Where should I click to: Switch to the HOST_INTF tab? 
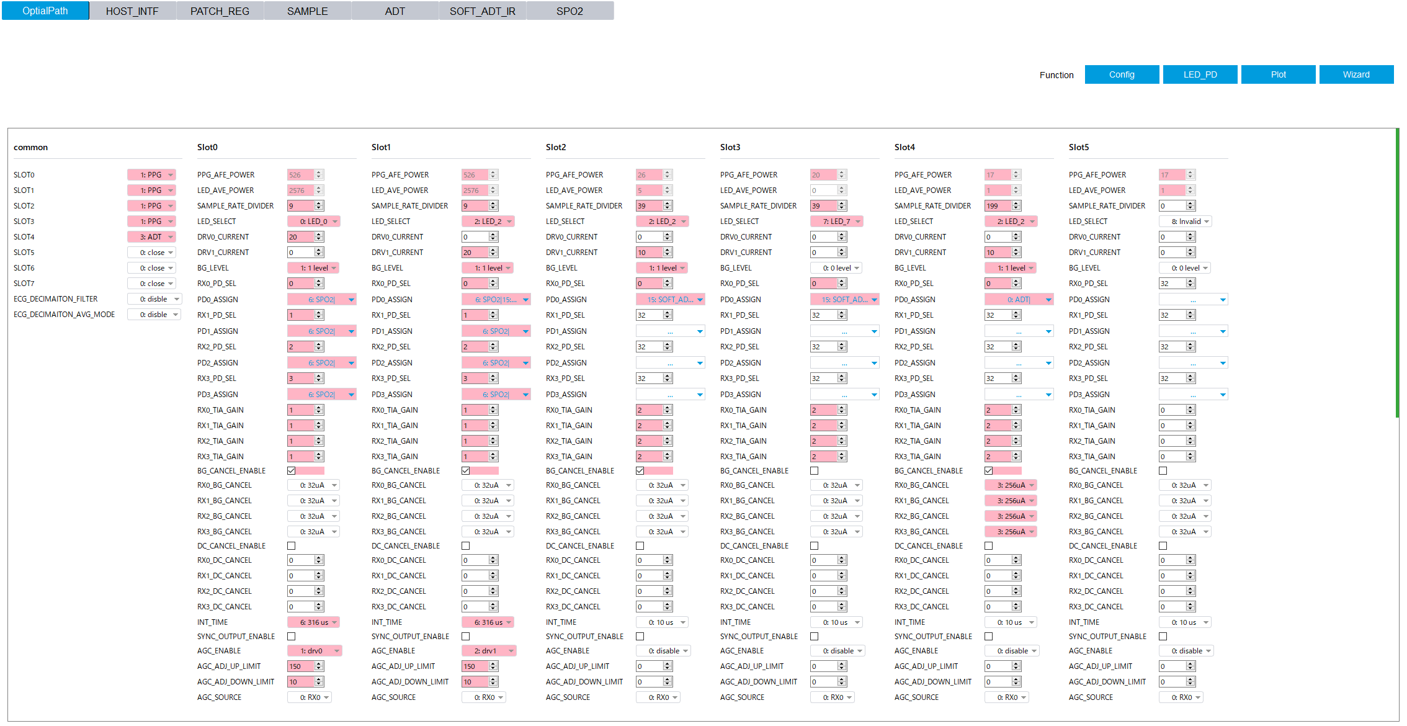tap(132, 11)
